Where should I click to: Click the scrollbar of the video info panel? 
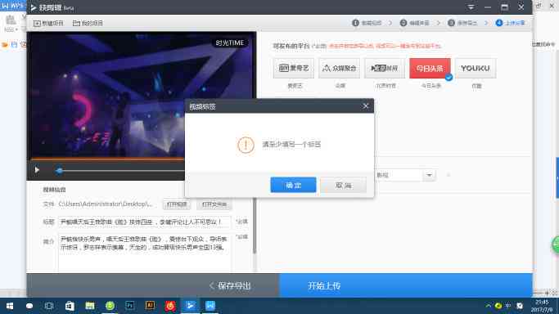[x=255, y=226]
